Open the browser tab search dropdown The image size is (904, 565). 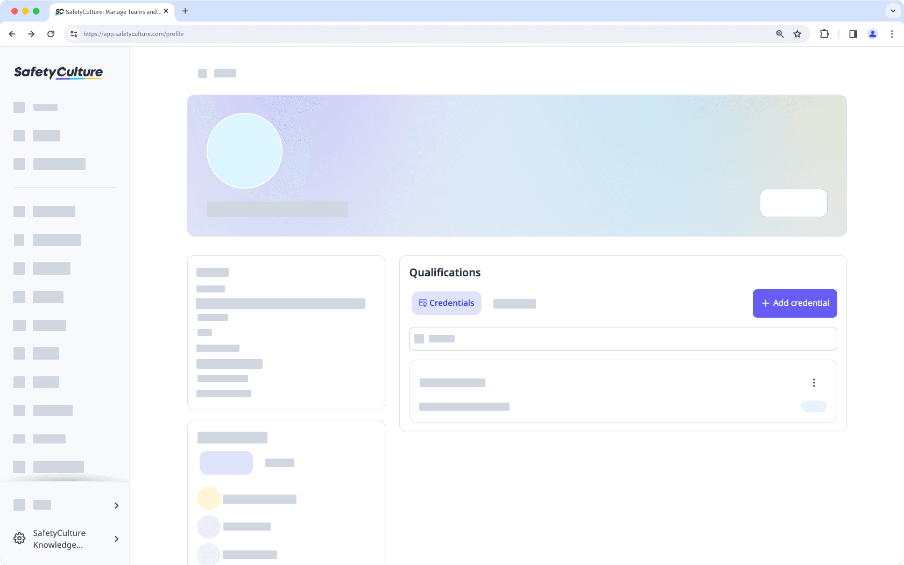point(892,11)
